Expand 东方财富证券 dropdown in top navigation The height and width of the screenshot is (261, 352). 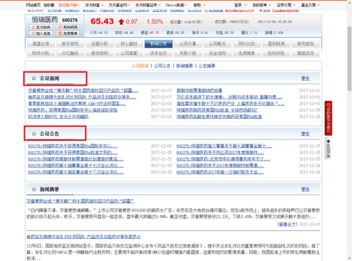pos(148,5)
